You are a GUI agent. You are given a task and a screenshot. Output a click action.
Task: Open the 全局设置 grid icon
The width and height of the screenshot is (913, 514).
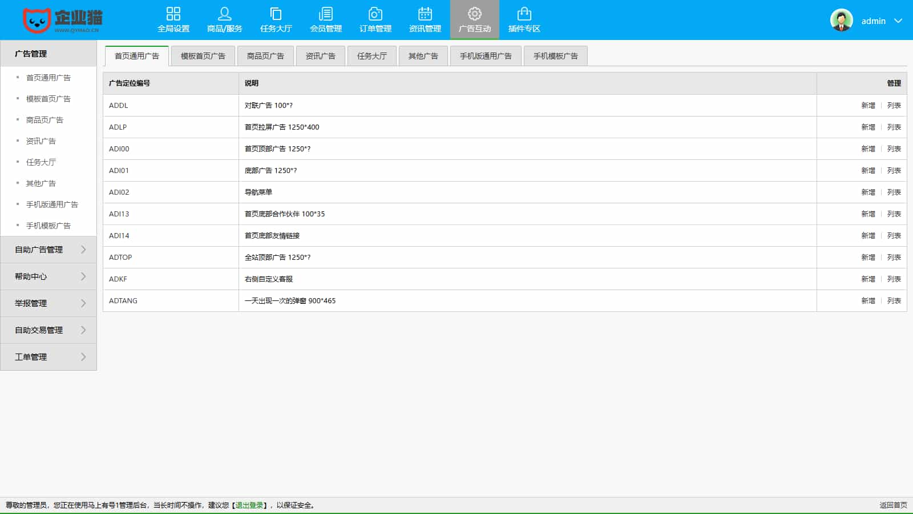click(173, 14)
